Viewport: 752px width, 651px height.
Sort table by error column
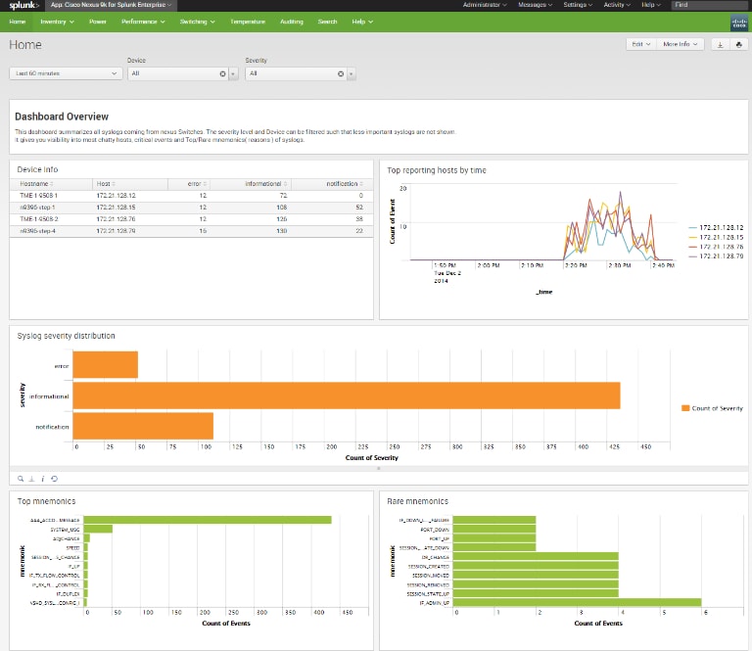[197, 184]
